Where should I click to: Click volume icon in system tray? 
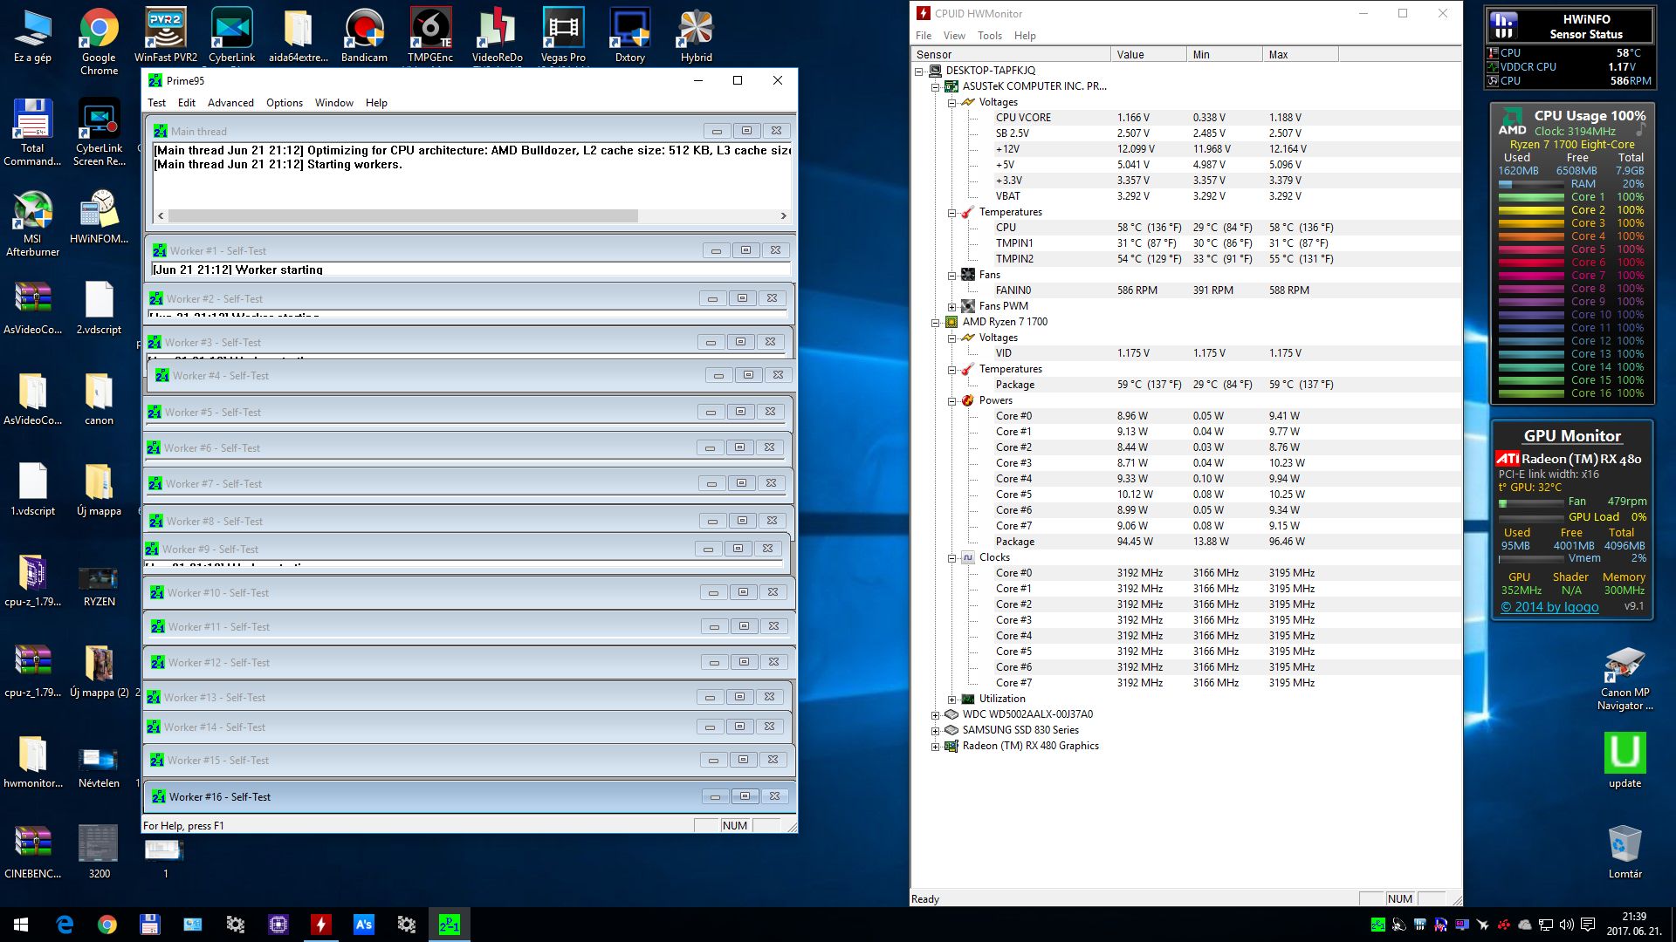pos(1566,925)
